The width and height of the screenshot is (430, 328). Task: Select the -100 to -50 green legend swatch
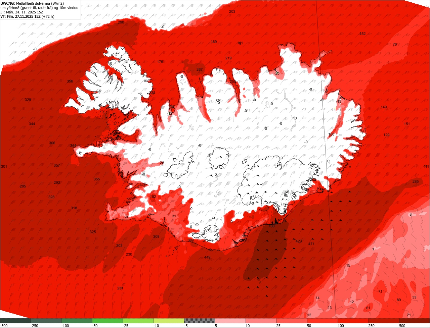tap(77, 321)
